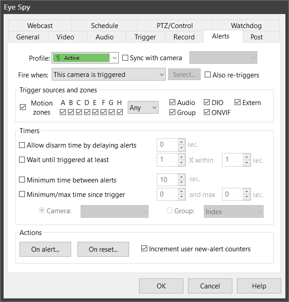Toggle the Audio trigger source checkbox
The width and height of the screenshot is (289, 302).
point(172,102)
